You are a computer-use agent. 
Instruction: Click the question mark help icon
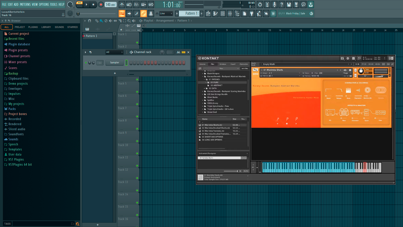(x=281, y=4)
